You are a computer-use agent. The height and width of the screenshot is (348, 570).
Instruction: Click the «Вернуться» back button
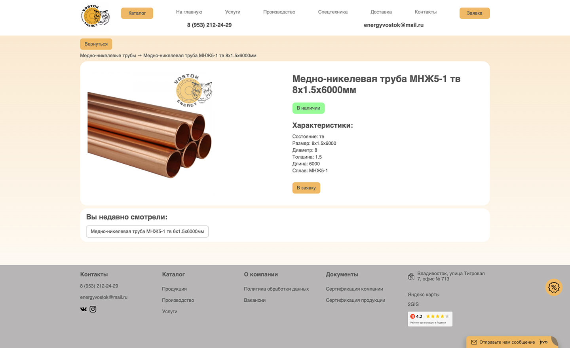click(x=96, y=44)
